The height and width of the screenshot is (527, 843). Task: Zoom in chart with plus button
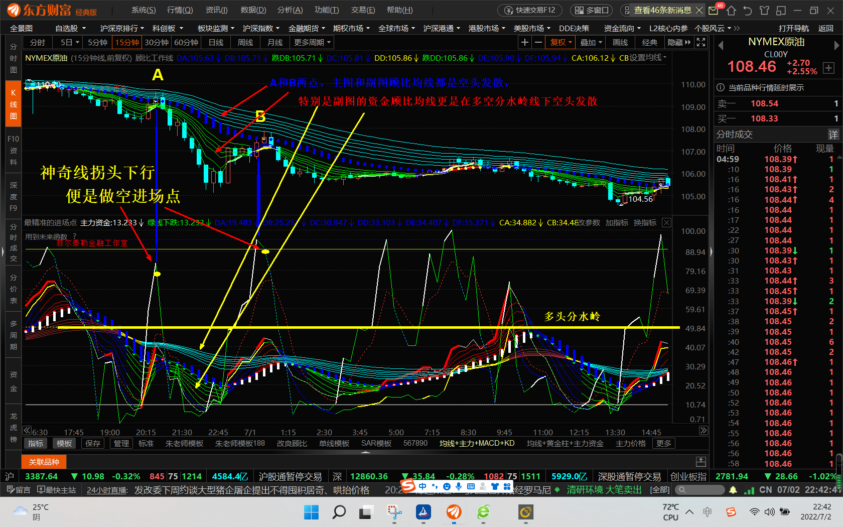(524, 43)
